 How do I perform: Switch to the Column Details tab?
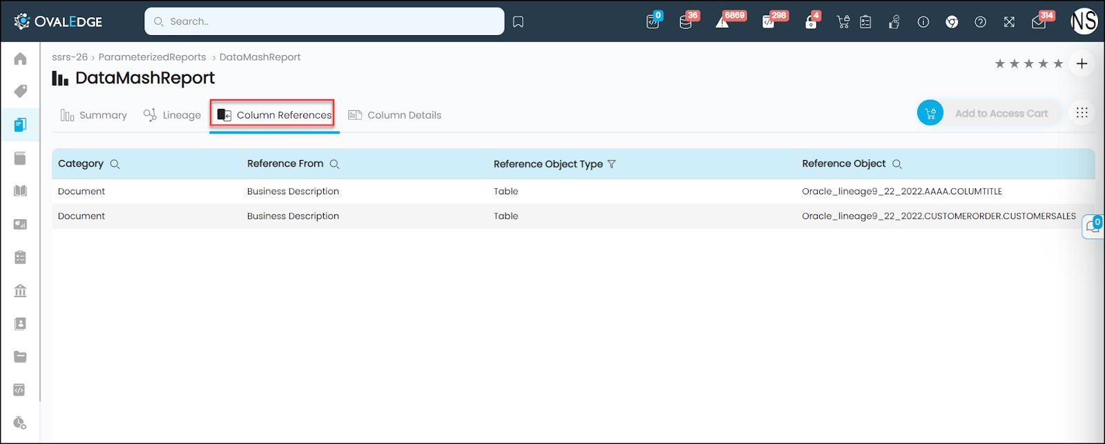[x=395, y=115]
